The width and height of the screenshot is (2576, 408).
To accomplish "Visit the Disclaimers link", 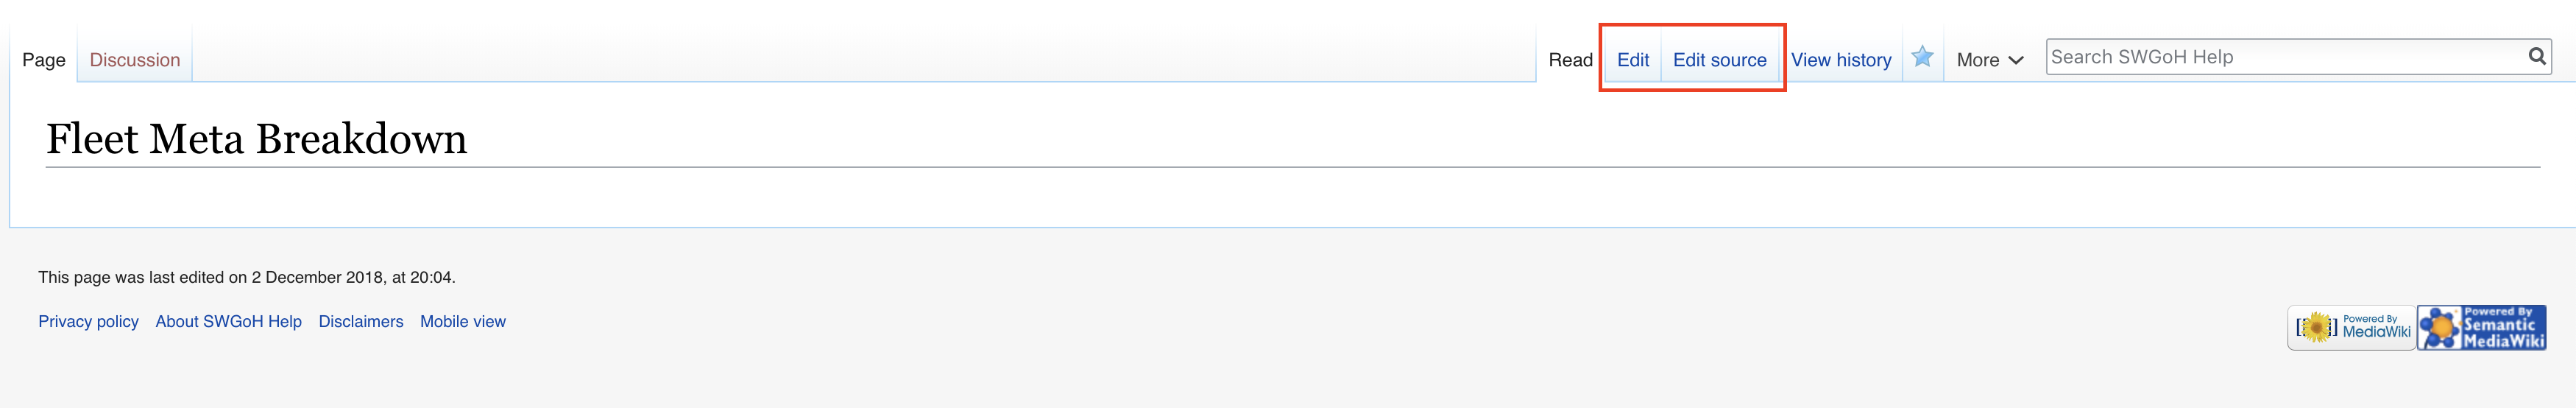I will (361, 321).
